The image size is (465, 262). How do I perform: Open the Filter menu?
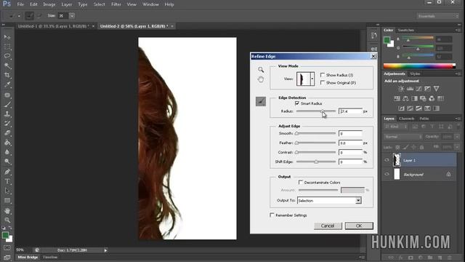click(x=116, y=4)
